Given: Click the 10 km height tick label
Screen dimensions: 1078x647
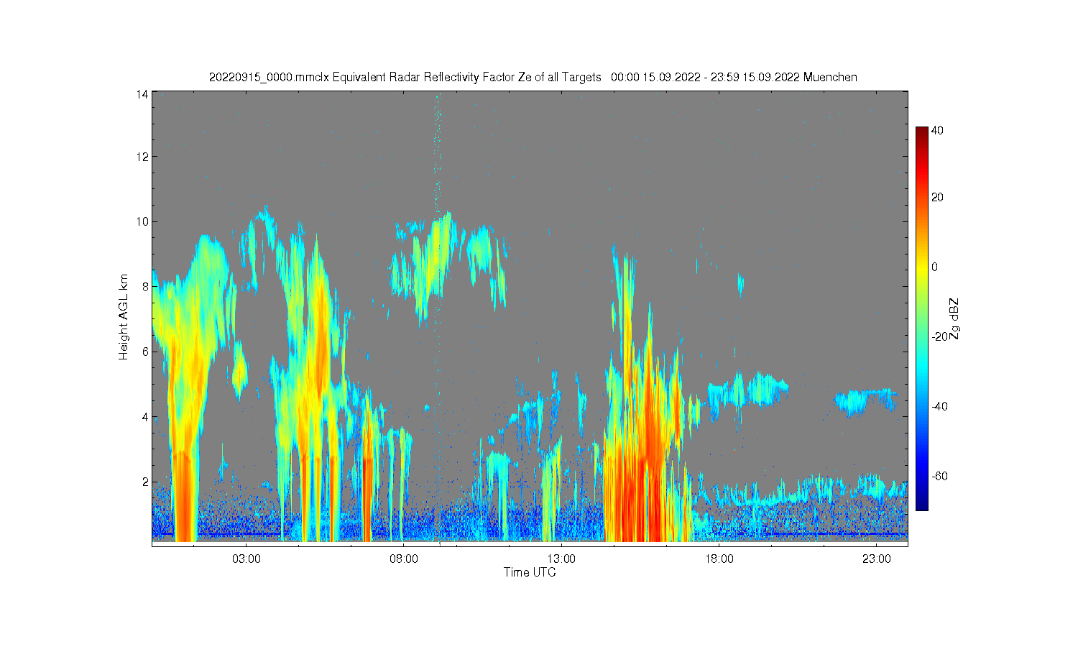Looking at the screenshot, I should [143, 221].
